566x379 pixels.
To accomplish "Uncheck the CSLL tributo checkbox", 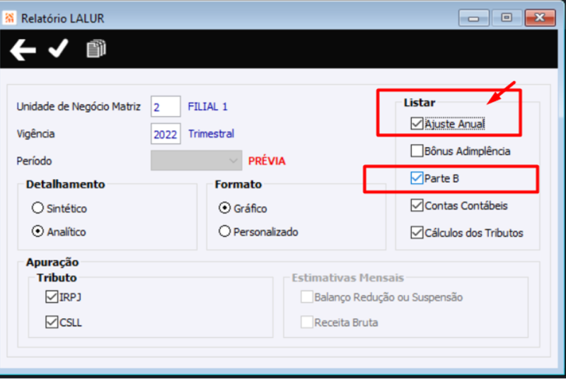I will [x=52, y=322].
